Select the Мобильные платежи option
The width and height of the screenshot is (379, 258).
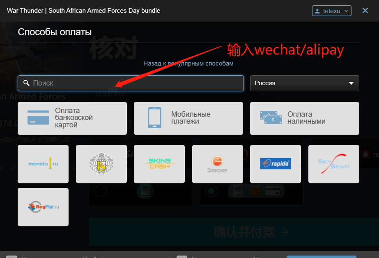188,118
